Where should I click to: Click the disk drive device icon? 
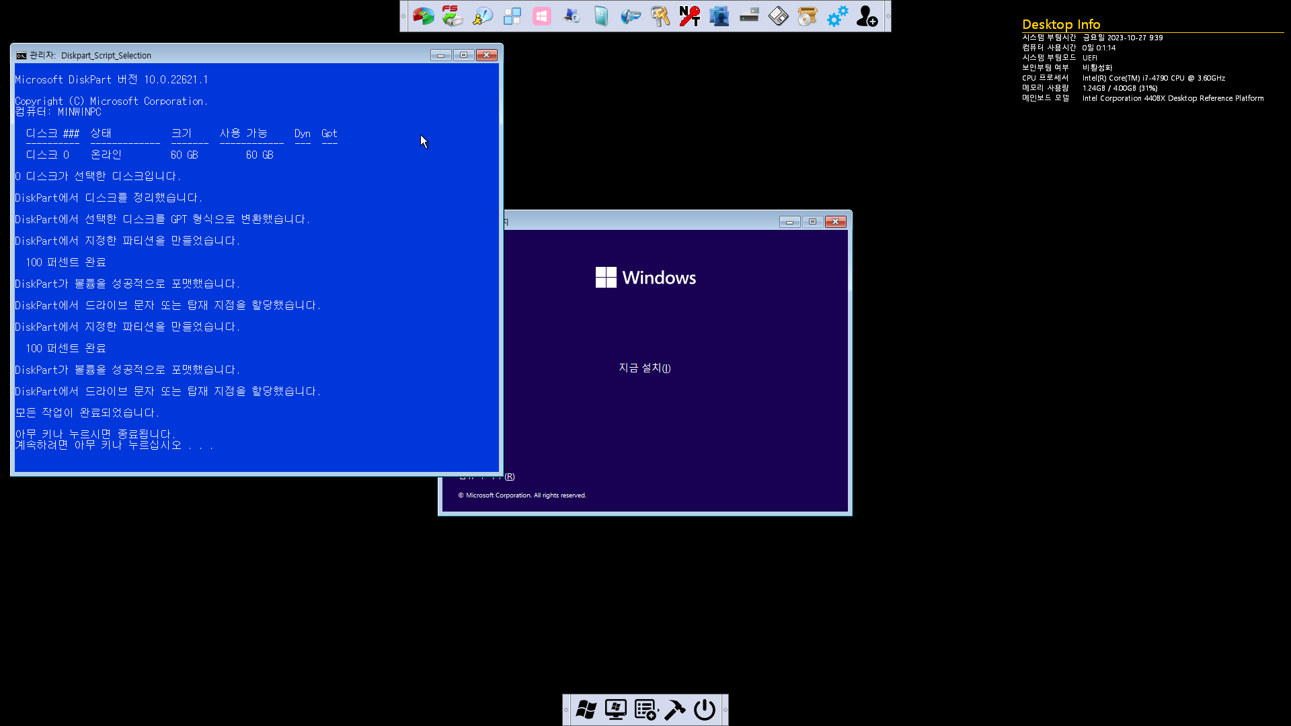[x=749, y=16]
